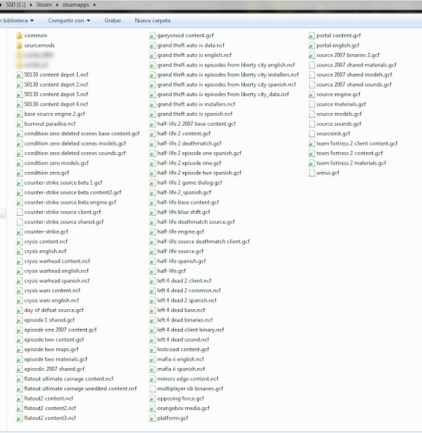
Task: Select "half-life source deathmatch client.gcf"
Action: (x=203, y=242)
